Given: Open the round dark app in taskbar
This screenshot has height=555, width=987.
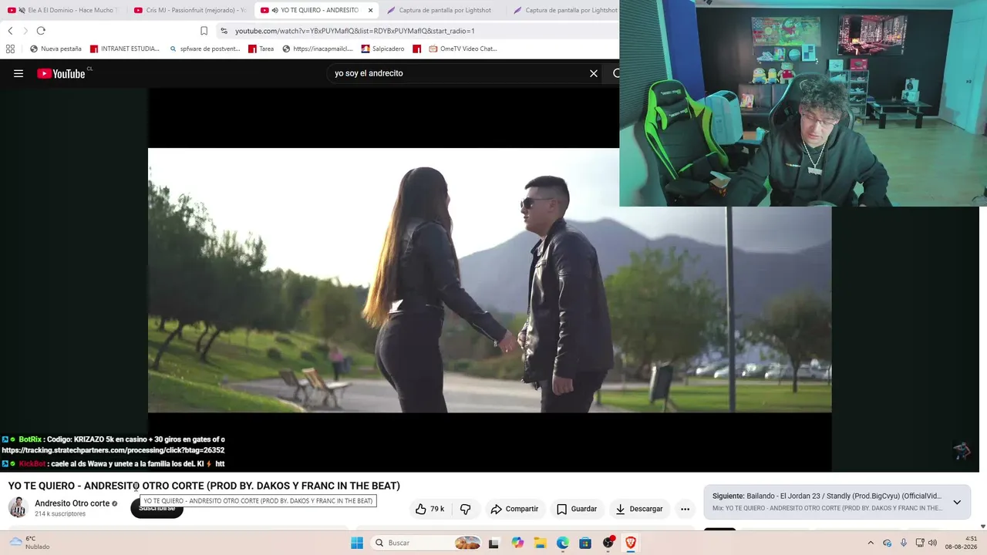Looking at the screenshot, I should (608, 543).
